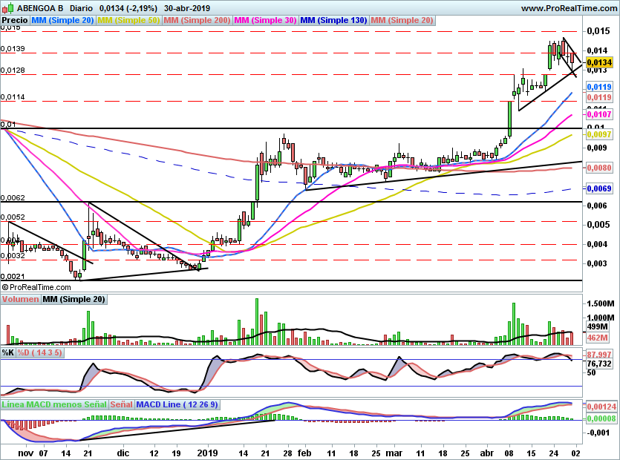Screen dimensions: 620x460
Task: Click the 0,00008 MACD histogram value
Action: coord(601,418)
